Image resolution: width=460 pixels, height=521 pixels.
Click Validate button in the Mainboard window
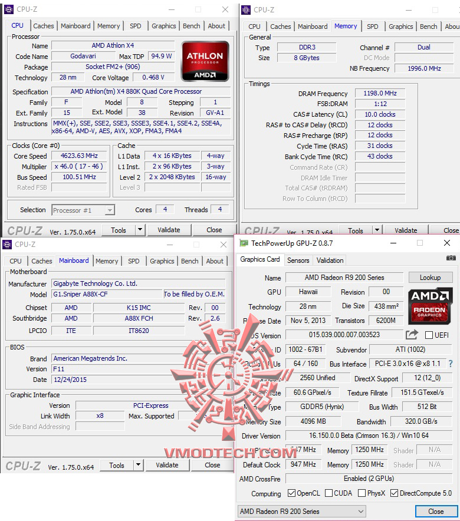pyautogui.click(x=167, y=465)
